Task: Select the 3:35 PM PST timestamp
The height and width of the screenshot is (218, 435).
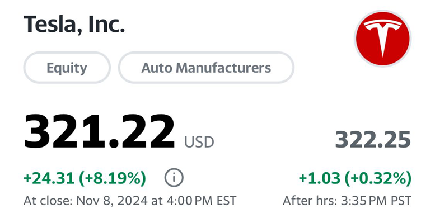Action: (x=376, y=201)
